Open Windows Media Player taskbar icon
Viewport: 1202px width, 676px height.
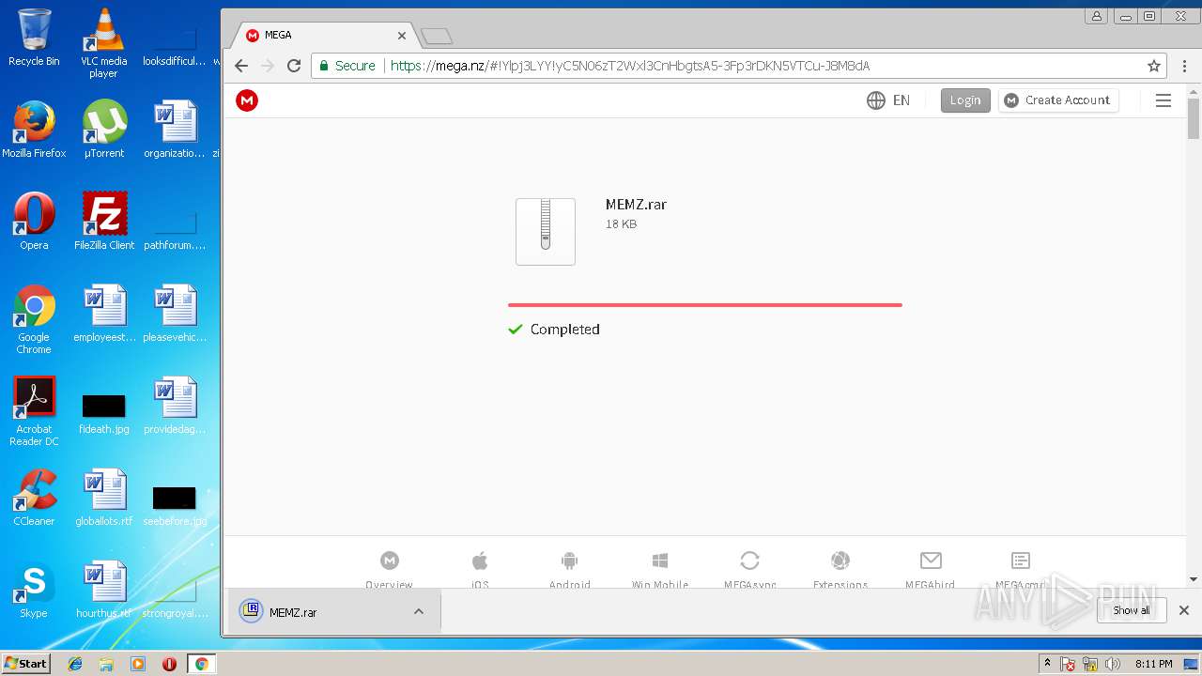click(138, 664)
